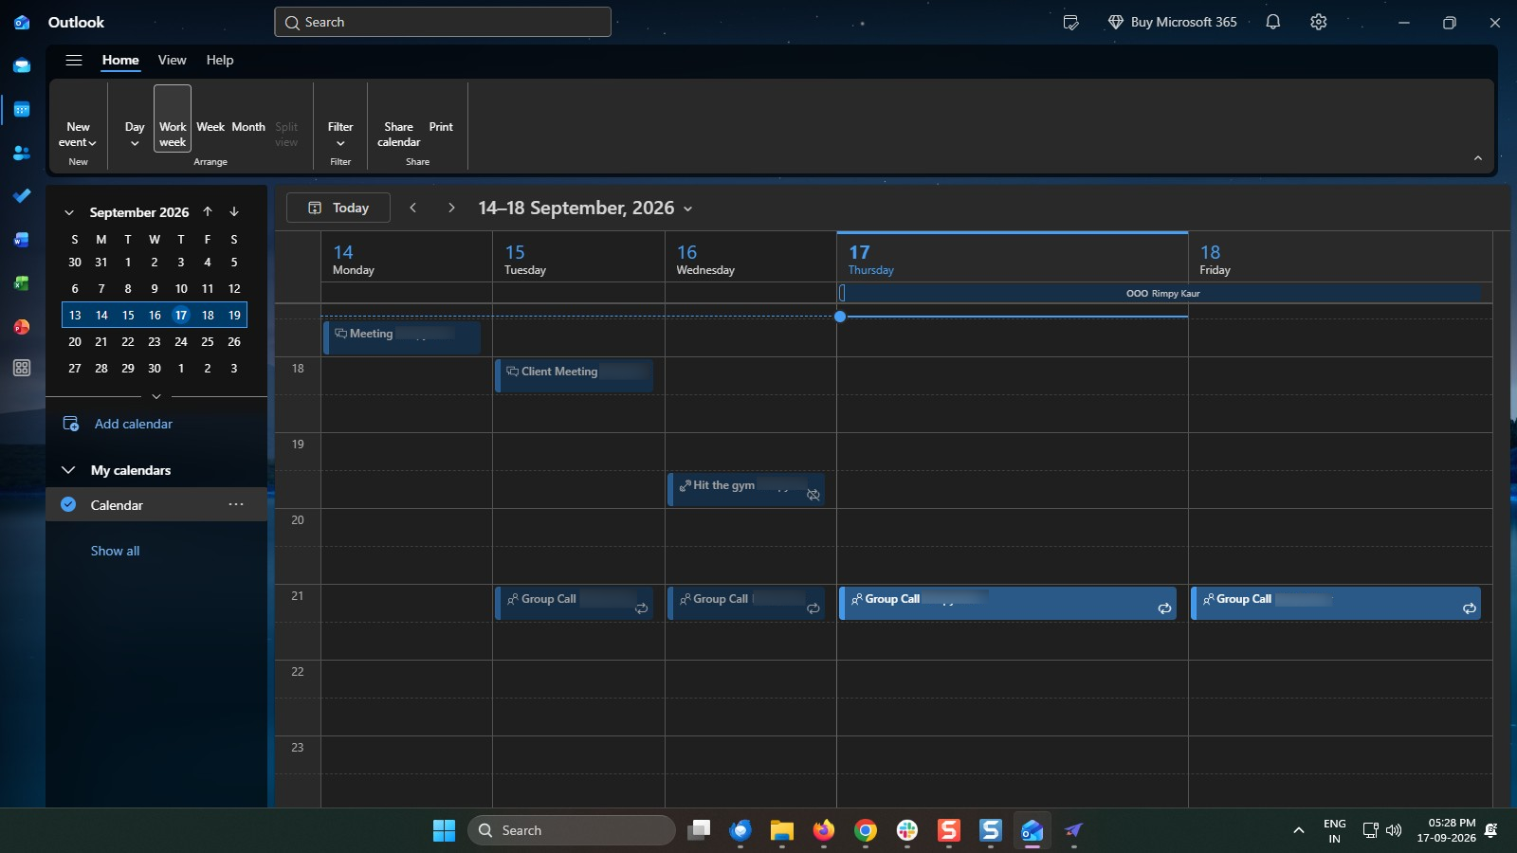Show hidden system tray icons

click(1298, 830)
